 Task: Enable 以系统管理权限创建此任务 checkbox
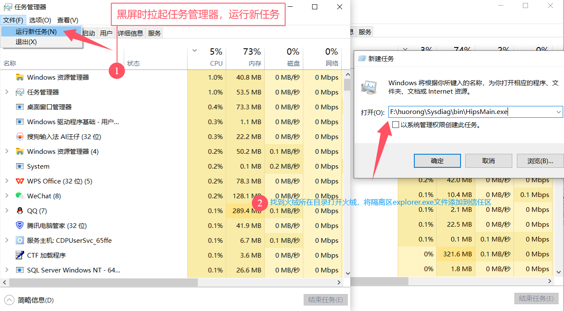(x=396, y=125)
